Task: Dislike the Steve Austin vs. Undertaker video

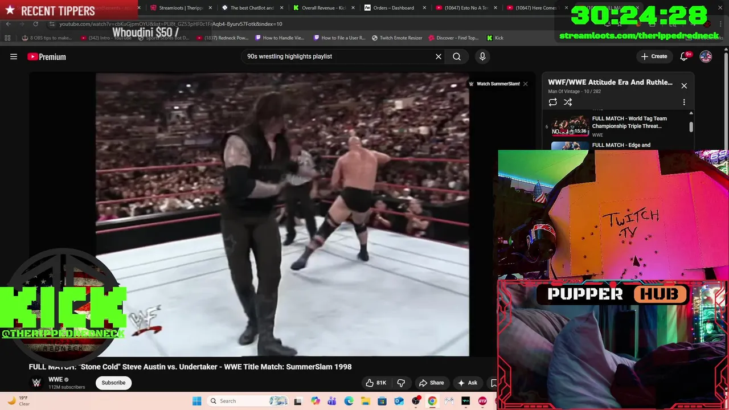Action: [401, 383]
